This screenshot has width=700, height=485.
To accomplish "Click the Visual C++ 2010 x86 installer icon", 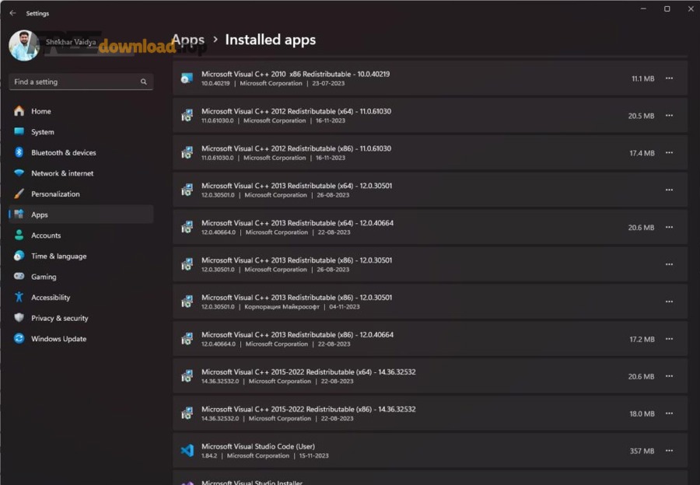I will (187, 78).
